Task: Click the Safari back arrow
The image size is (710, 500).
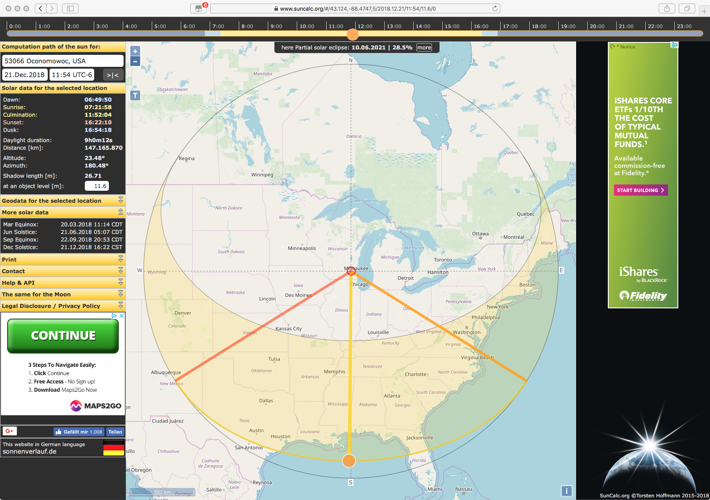Action: click(x=41, y=8)
